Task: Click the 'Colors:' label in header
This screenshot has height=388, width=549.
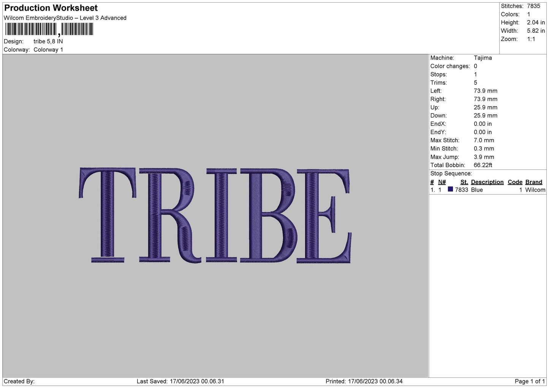Action: 510,14
